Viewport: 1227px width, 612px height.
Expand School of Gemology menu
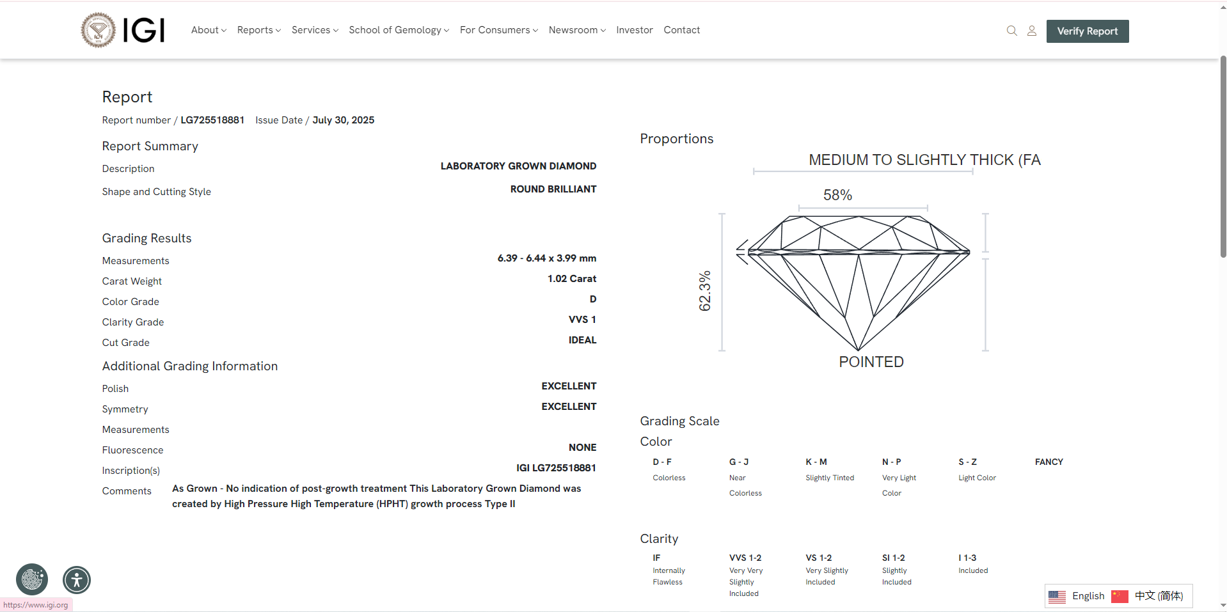[399, 30]
